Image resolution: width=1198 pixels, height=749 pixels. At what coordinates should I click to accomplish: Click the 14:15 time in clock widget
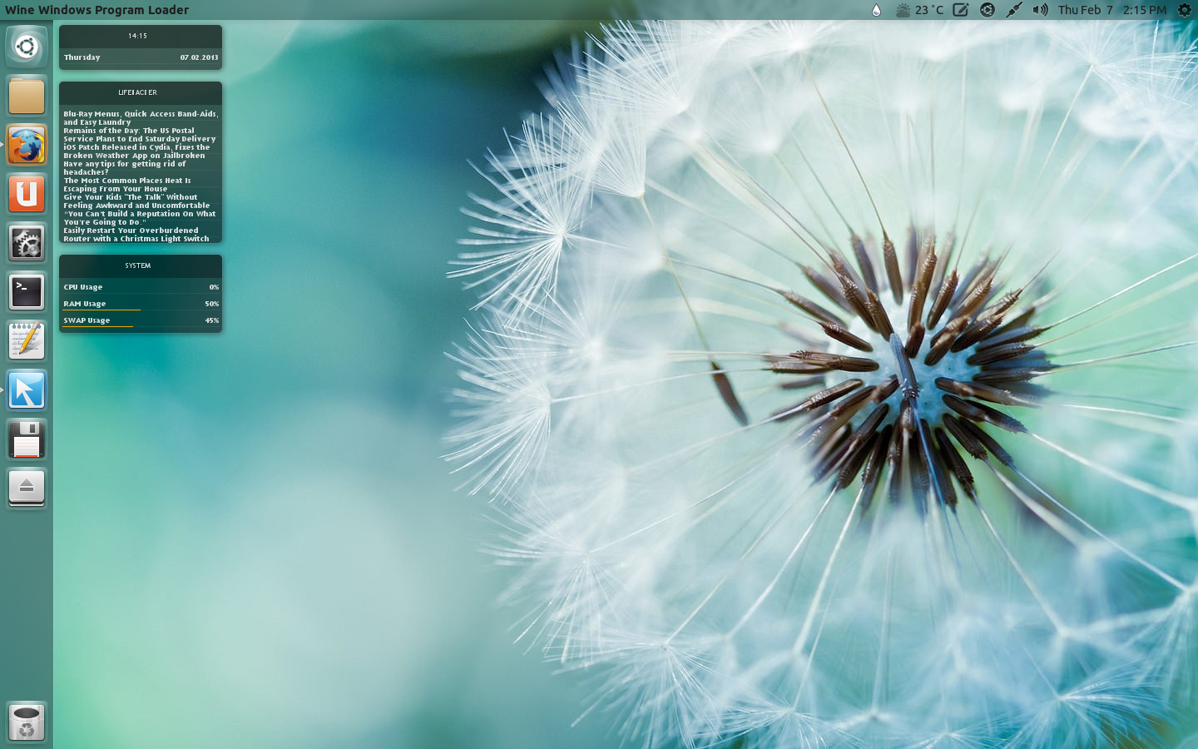[x=138, y=36]
